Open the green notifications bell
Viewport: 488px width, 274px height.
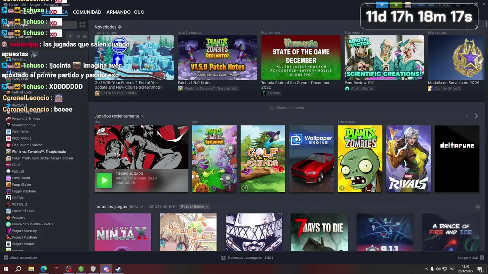396,5
